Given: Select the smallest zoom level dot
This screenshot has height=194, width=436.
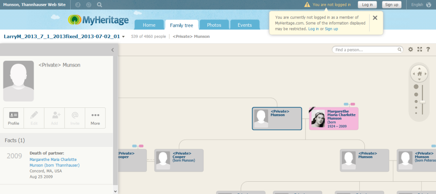Looking at the screenshot, I should coord(416,113).
